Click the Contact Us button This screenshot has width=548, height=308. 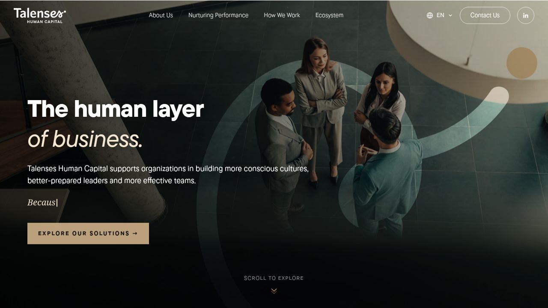(485, 15)
